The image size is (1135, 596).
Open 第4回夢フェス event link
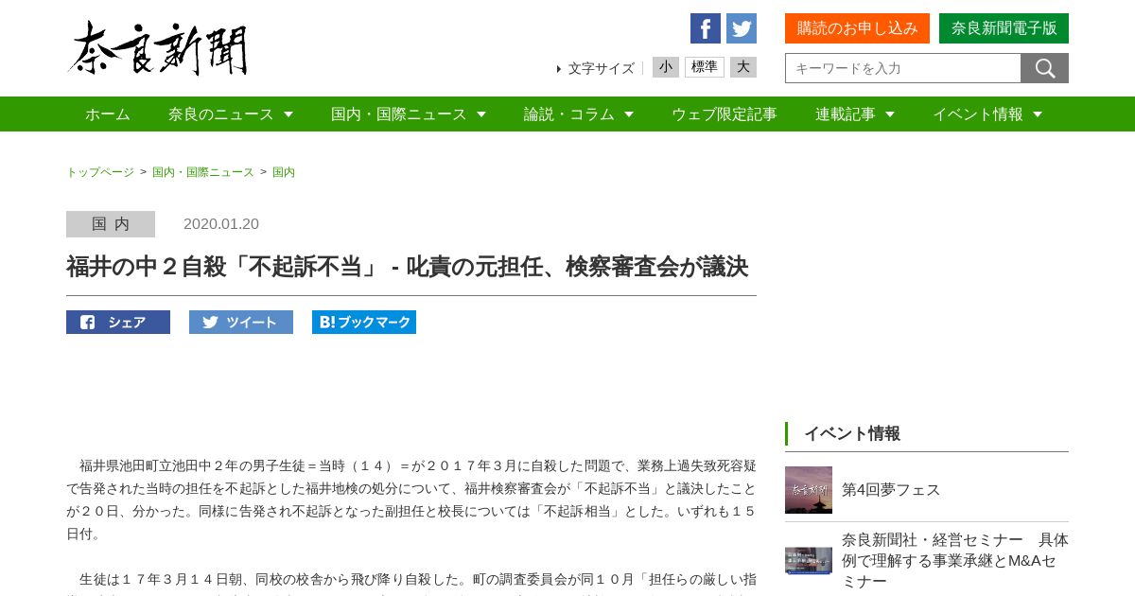pos(891,490)
